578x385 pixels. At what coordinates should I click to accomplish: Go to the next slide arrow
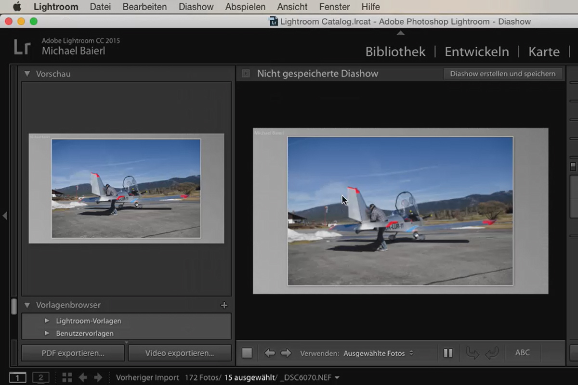pyautogui.click(x=286, y=353)
